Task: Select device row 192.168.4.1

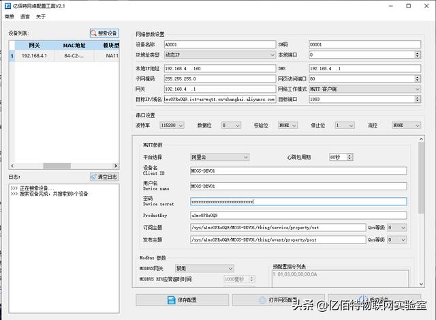Action: [x=64, y=56]
